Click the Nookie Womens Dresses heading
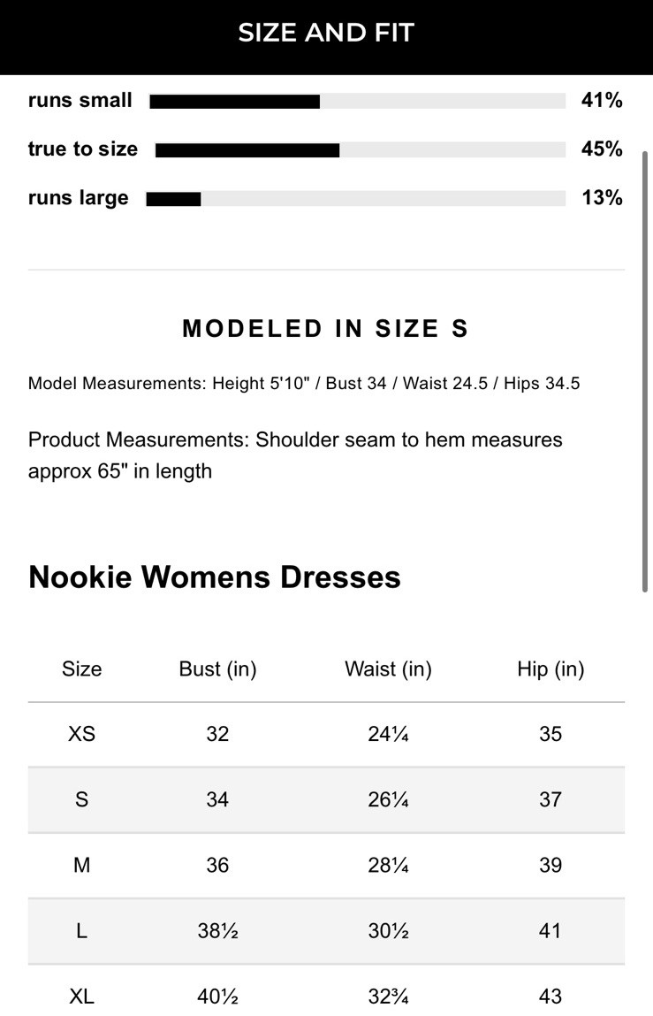This screenshot has height=1016, width=653. coord(215,577)
